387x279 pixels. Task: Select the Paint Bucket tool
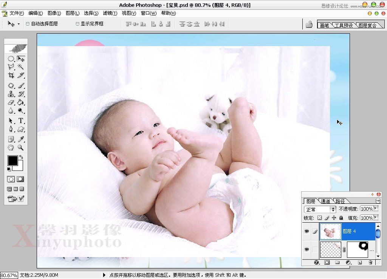click(21, 102)
